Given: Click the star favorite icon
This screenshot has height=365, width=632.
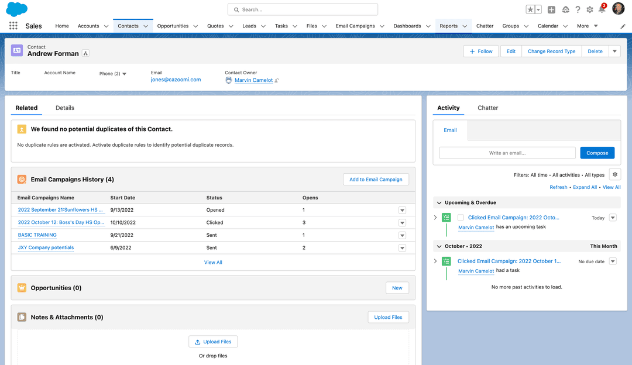Looking at the screenshot, I should coord(530,9).
